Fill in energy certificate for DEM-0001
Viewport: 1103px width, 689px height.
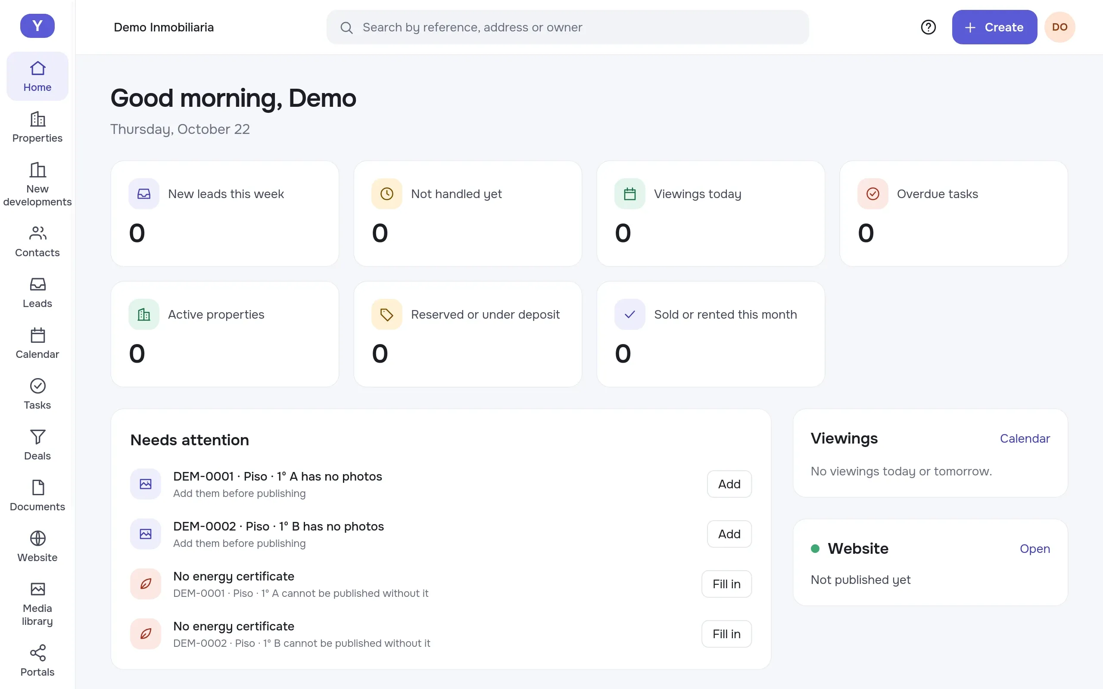(726, 584)
